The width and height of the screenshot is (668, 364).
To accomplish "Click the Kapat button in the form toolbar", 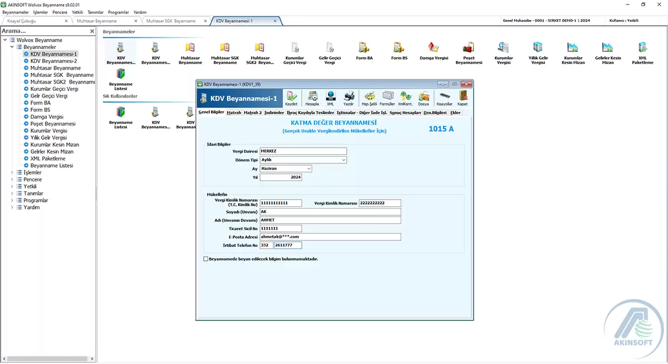I will click(x=462, y=98).
